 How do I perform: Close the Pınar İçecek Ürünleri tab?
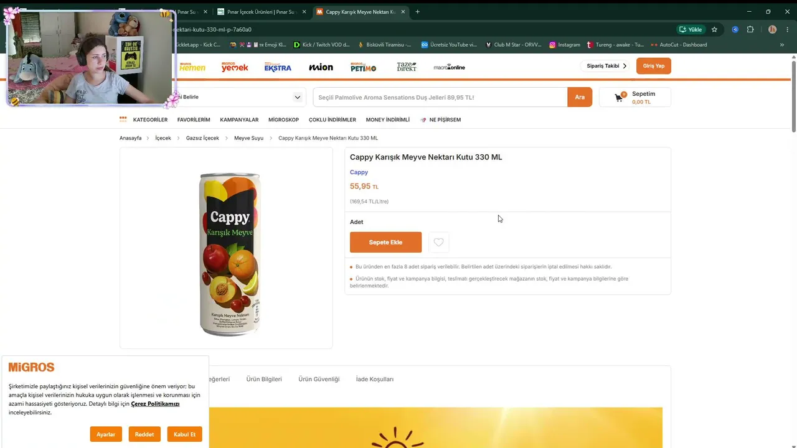pos(304,12)
